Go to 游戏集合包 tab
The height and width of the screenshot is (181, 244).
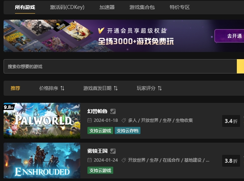pos(142,7)
